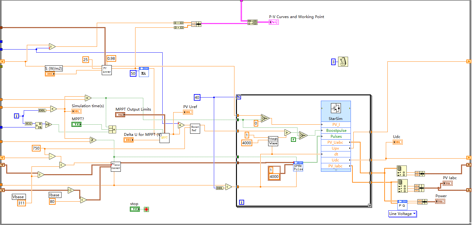Toggle the False boolean constant
The width and height of the screenshot is (472, 225).
[293, 139]
